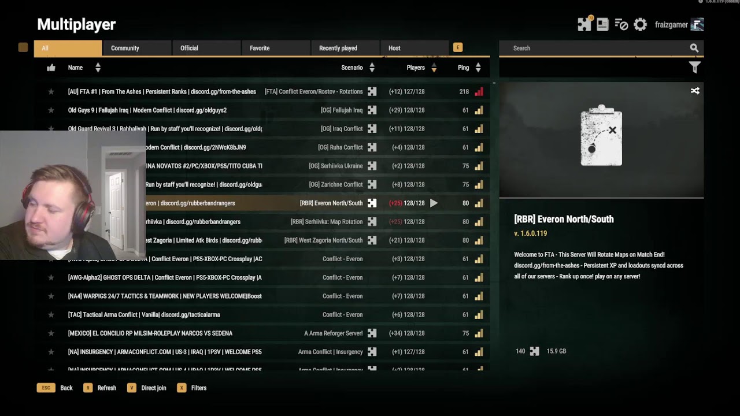Screen dimensions: 740x416
Task: Switch to the Official tab
Action: (x=206, y=49)
